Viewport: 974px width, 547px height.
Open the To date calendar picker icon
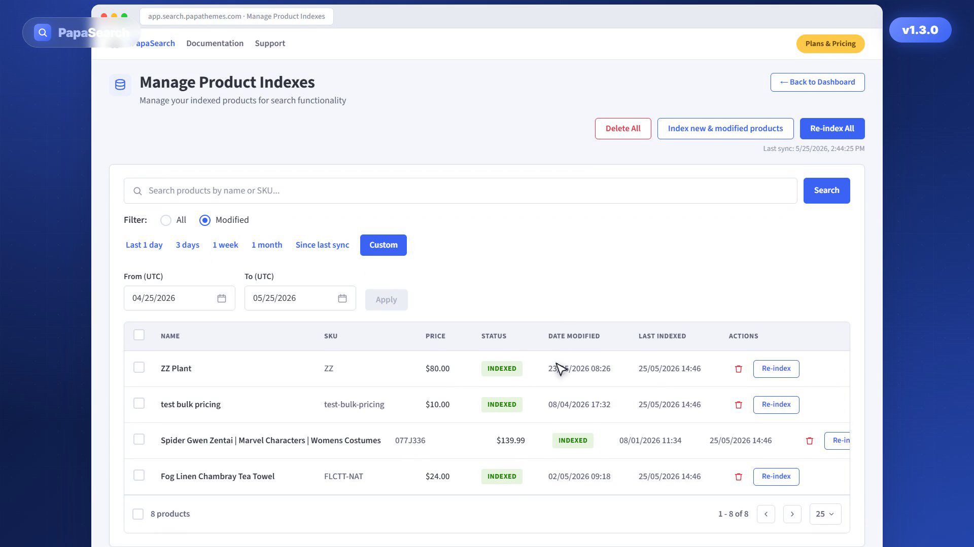point(342,298)
